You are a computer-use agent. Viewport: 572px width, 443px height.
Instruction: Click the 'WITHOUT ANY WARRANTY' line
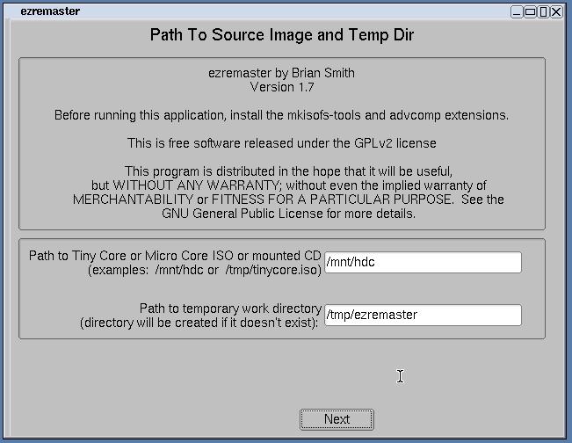point(288,185)
